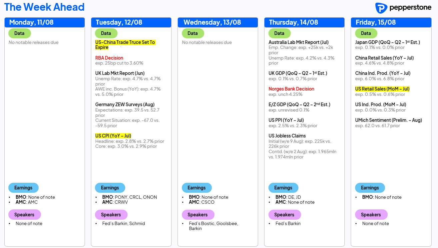Select the Australia Lab Mkt Report heading
The image size is (438, 248).
coord(298,42)
